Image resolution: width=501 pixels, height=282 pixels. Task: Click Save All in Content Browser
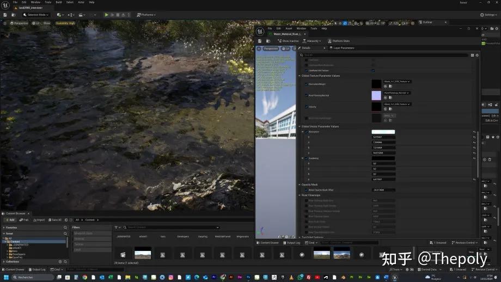click(54, 220)
